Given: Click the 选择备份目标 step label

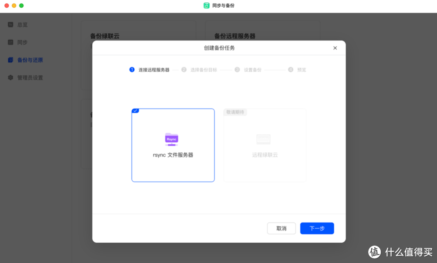Looking at the screenshot, I should pos(203,69).
